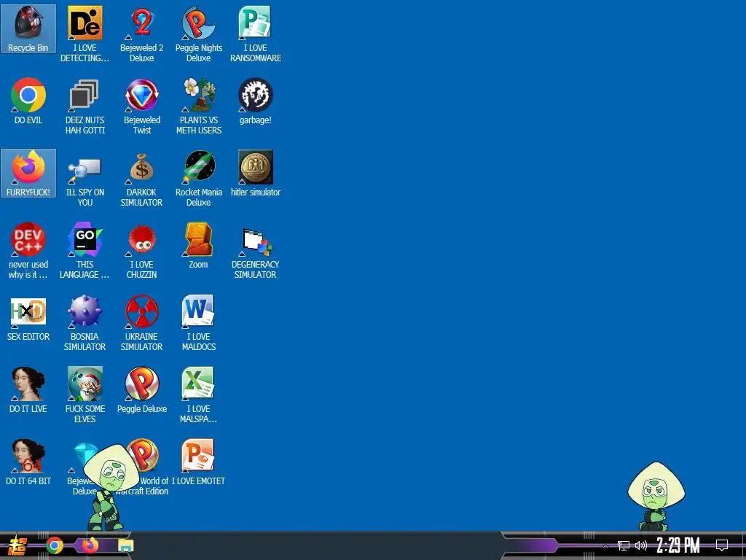Viewport: 746px width, 560px height.
Task: Open the I LOVE RANSOMWARE Publisher shortcut
Action: pyautogui.click(x=256, y=34)
